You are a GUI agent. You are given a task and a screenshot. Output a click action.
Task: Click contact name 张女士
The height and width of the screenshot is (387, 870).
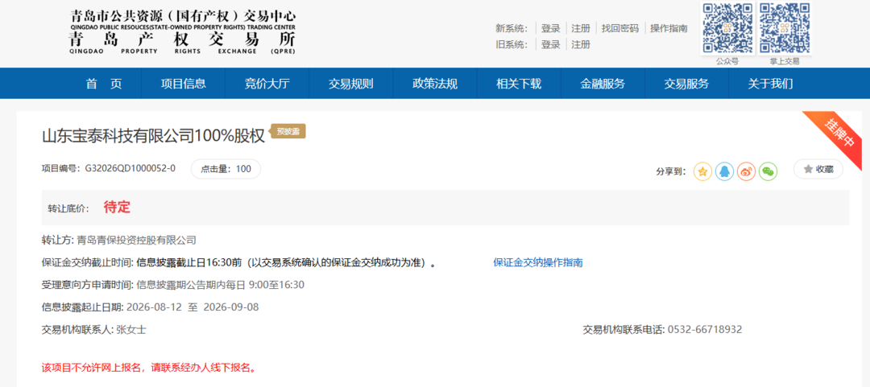pos(131,329)
